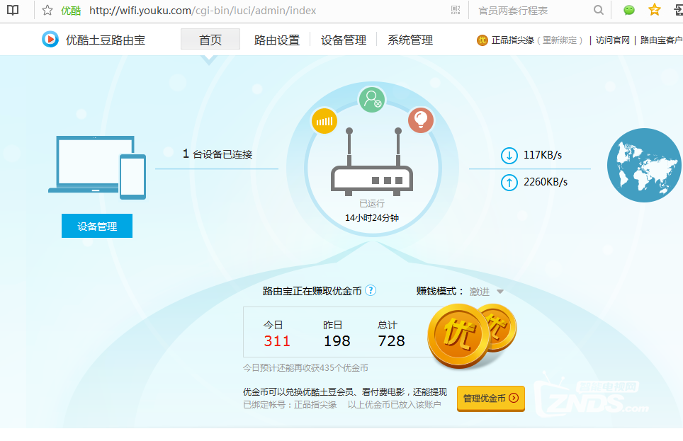
Task: Open the yellow signal strength icon
Action: coord(324,121)
